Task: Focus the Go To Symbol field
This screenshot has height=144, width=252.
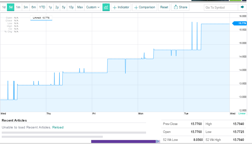Action: point(221,7)
